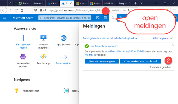This screenshot has height=104, width=178.
Task: Open Kubernetes-services icon
Action: point(23,57)
